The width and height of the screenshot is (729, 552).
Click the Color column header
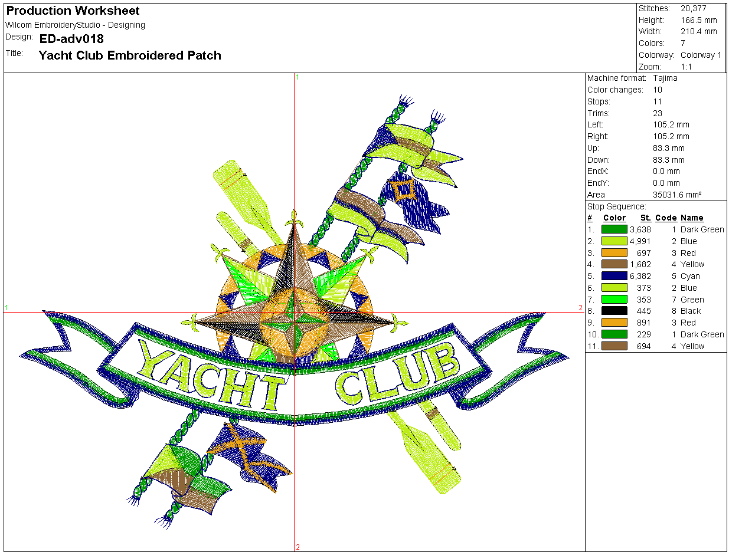614,218
